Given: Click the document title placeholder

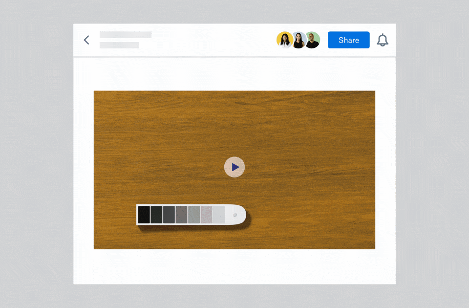Looking at the screenshot, I should [126, 35].
